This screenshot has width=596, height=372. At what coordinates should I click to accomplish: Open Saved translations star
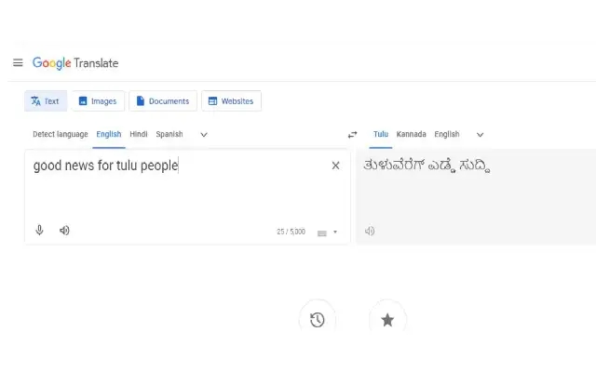tap(387, 320)
